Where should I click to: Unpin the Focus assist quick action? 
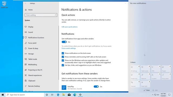point(170,74)
